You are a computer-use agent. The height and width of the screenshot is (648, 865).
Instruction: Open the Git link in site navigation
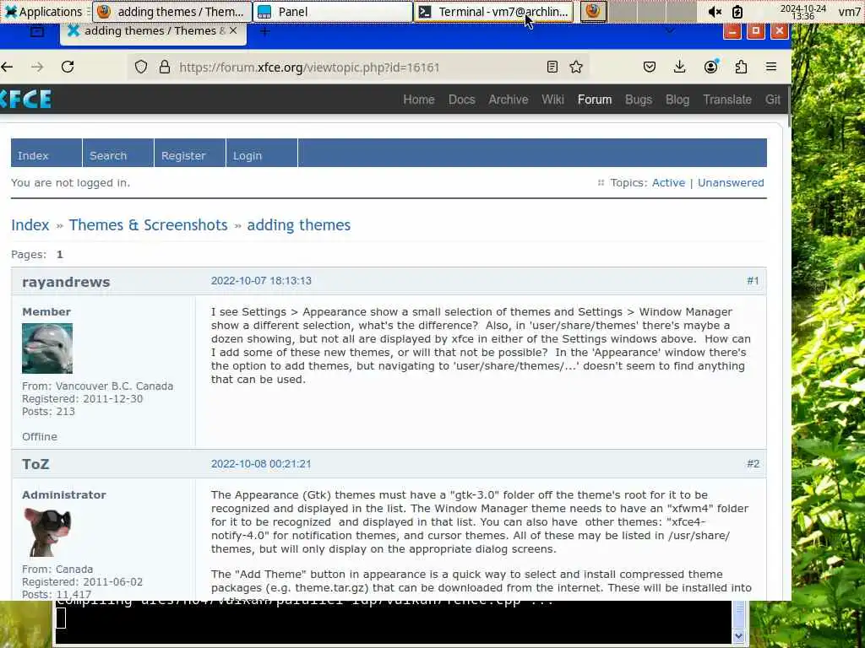point(772,100)
